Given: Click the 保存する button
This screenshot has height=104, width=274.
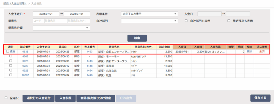Looking at the screenshot, I should pos(260,98).
